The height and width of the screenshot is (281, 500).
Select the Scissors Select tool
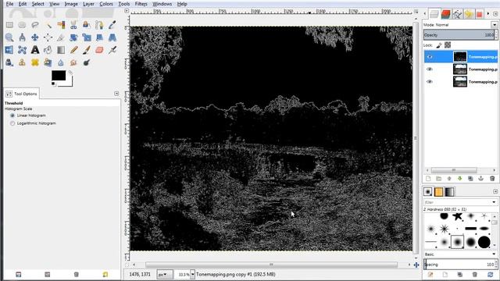click(x=73, y=25)
